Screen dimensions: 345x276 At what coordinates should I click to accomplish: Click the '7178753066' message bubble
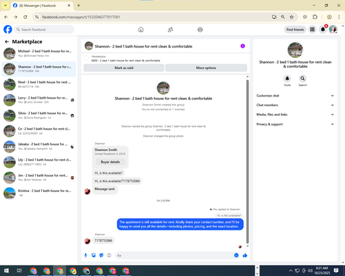(103, 241)
